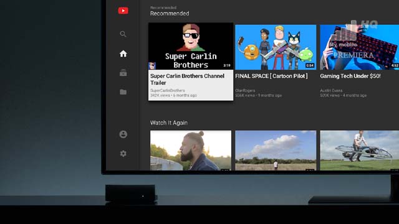Open the field and clouds video thumbnail
Image resolution: width=399 pixels, height=224 pixels.
pos(276,151)
